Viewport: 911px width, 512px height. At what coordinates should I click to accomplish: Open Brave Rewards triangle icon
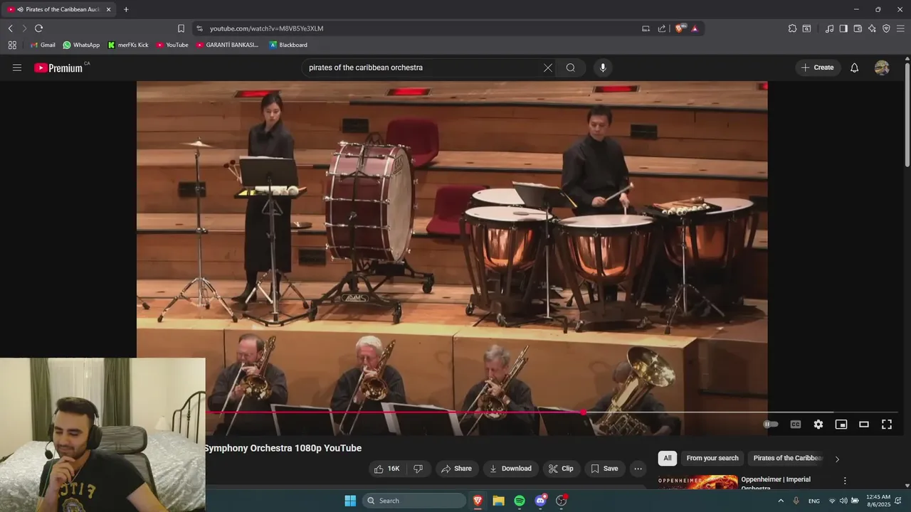coord(695,28)
